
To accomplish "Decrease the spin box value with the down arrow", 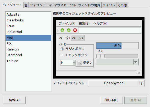I will click(x=74, y=64).
